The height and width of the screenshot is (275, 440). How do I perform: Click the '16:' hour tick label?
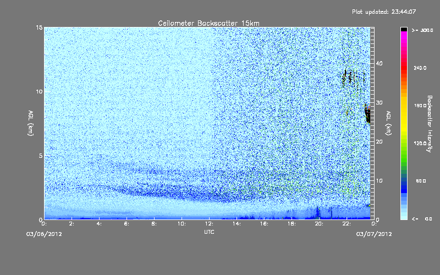pos(264,224)
